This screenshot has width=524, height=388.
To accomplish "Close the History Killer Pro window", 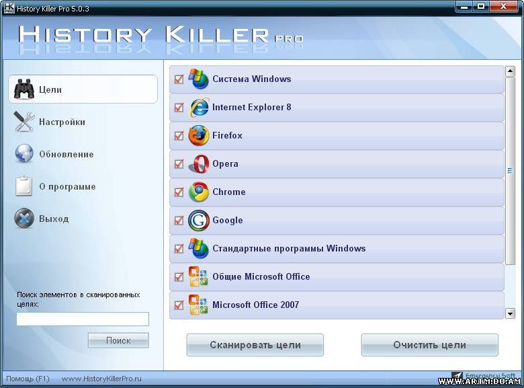I will coord(504,7).
